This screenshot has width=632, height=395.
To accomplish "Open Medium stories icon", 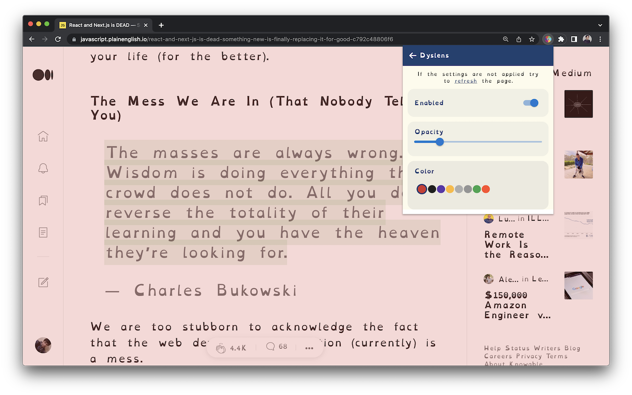I will 43,232.
